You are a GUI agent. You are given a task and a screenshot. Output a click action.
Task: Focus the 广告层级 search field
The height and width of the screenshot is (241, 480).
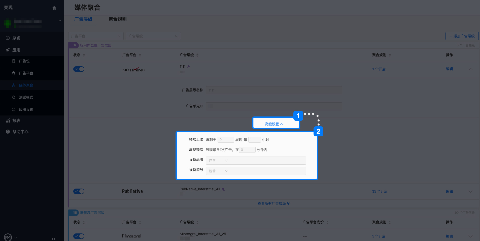point(153,36)
